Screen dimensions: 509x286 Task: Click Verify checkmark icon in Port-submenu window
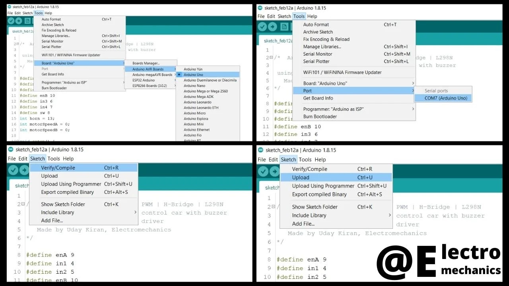pos(262,27)
